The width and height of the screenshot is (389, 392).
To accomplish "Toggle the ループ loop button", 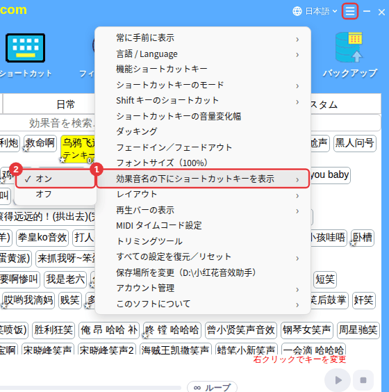I will click(212, 387).
